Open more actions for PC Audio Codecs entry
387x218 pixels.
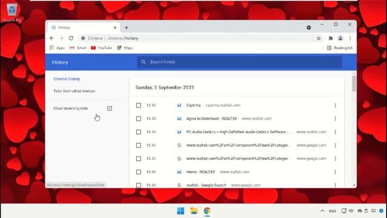(x=335, y=132)
